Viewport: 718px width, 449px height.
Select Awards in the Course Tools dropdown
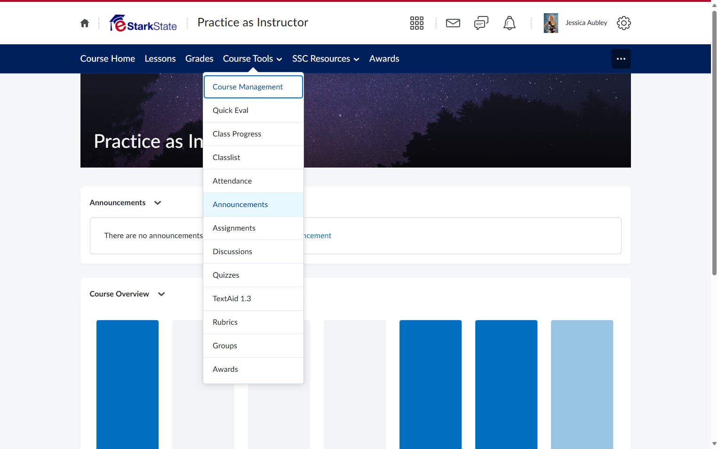point(253,369)
